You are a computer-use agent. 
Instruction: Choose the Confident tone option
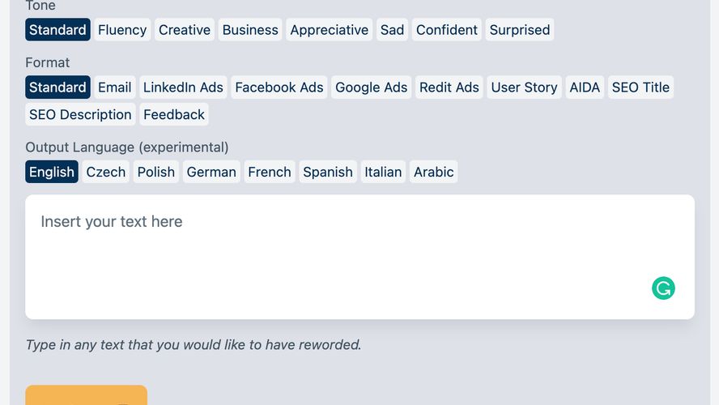tap(447, 30)
